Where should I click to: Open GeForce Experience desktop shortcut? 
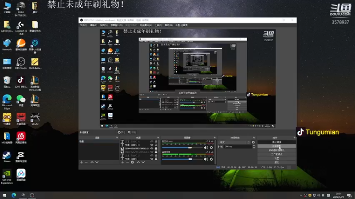click(x=7, y=176)
